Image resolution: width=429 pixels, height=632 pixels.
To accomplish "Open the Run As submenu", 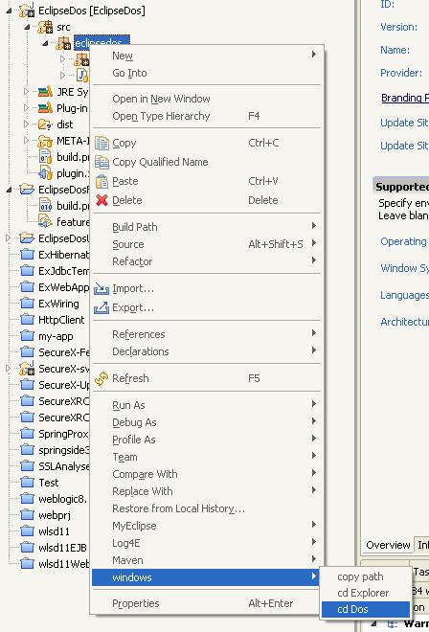I will 207,405.
